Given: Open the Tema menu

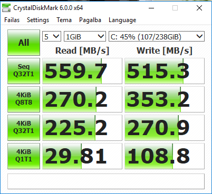Looking at the screenshot, I should tap(64, 20).
